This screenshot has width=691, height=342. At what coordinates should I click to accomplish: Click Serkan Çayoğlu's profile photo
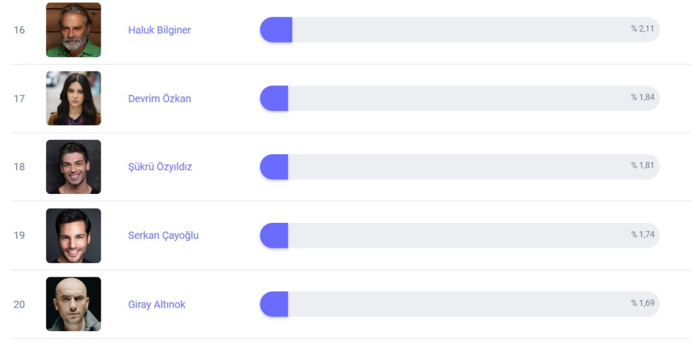(x=73, y=236)
